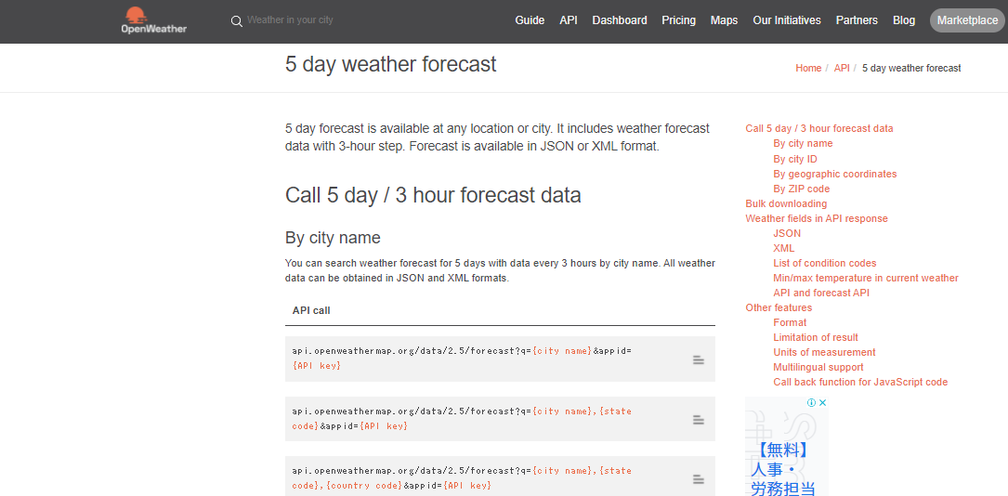Click the Marketplace button
The width and height of the screenshot is (1008, 496).
(x=967, y=20)
